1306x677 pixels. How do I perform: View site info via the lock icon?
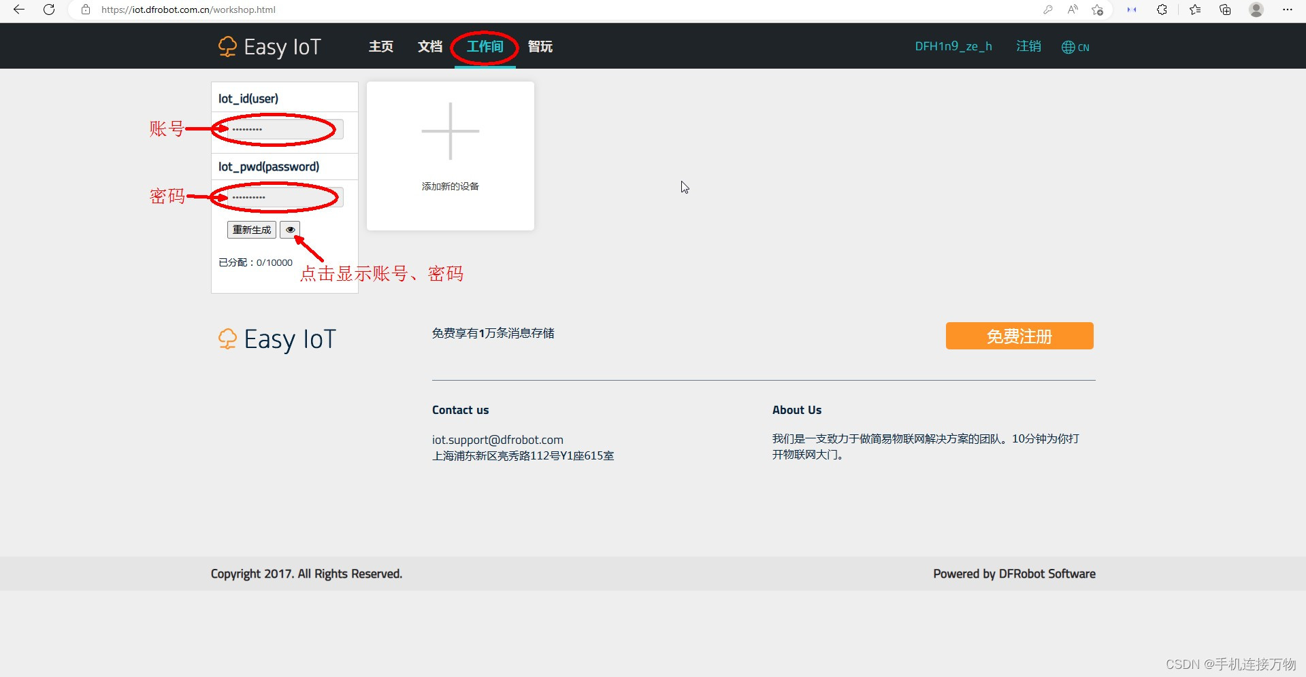tap(86, 10)
